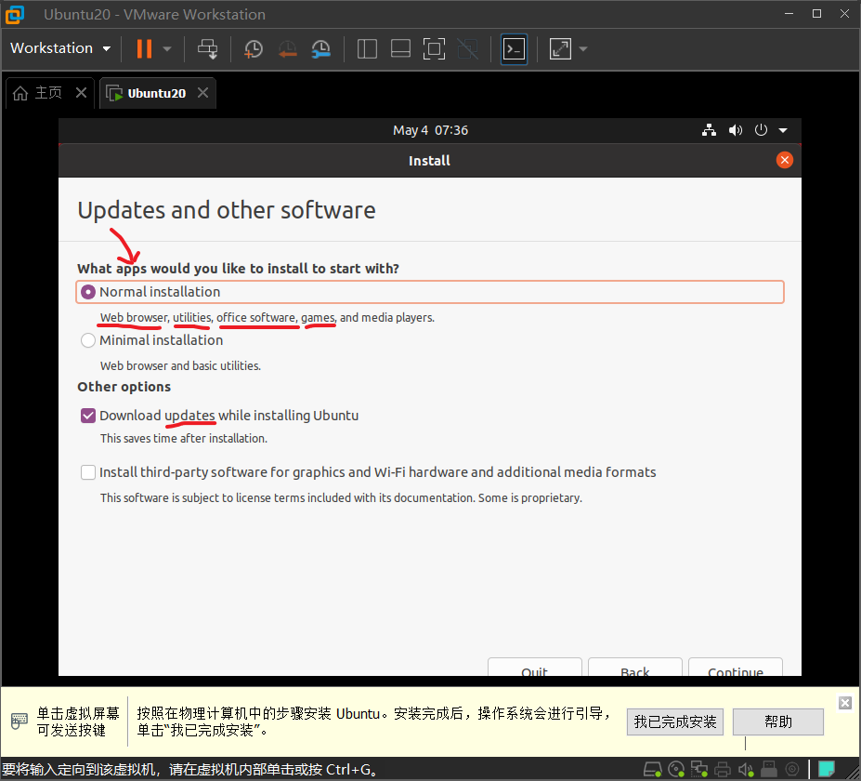Open the power options arrow beside pause
The height and width of the screenshot is (781, 861).
[167, 49]
